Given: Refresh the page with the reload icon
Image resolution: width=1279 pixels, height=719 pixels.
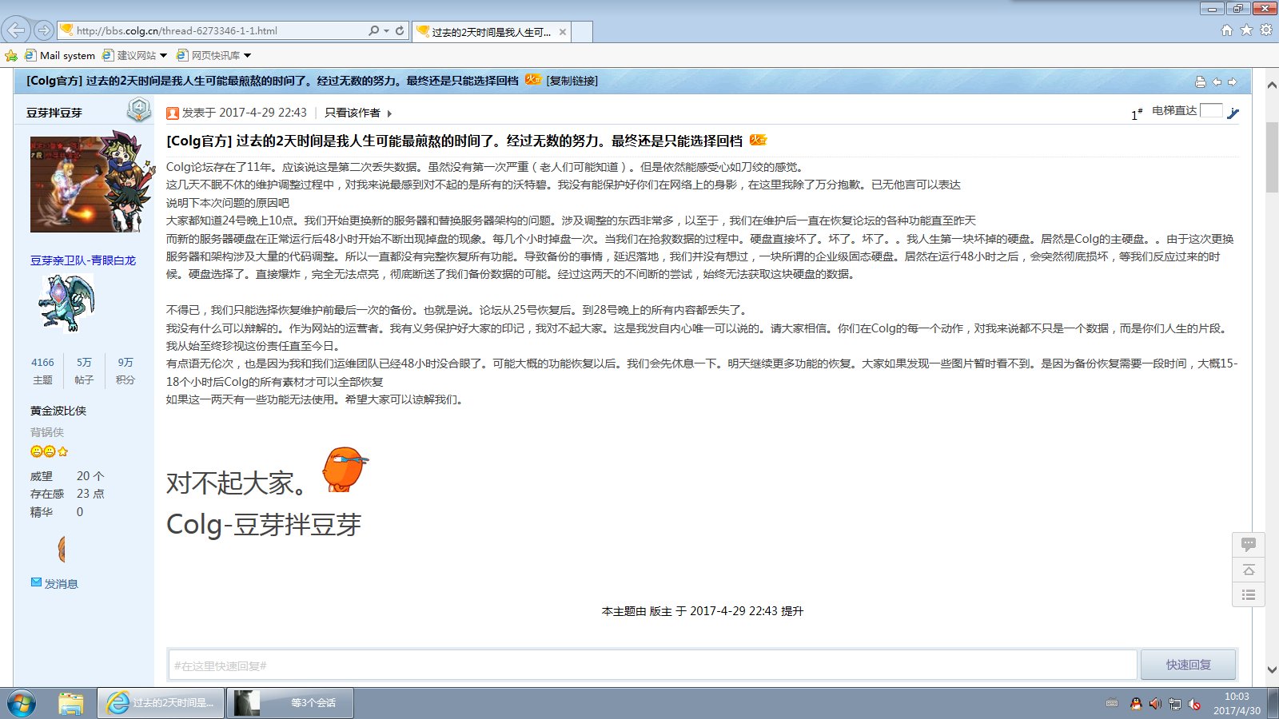Looking at the screenshot, I should 400,30.
